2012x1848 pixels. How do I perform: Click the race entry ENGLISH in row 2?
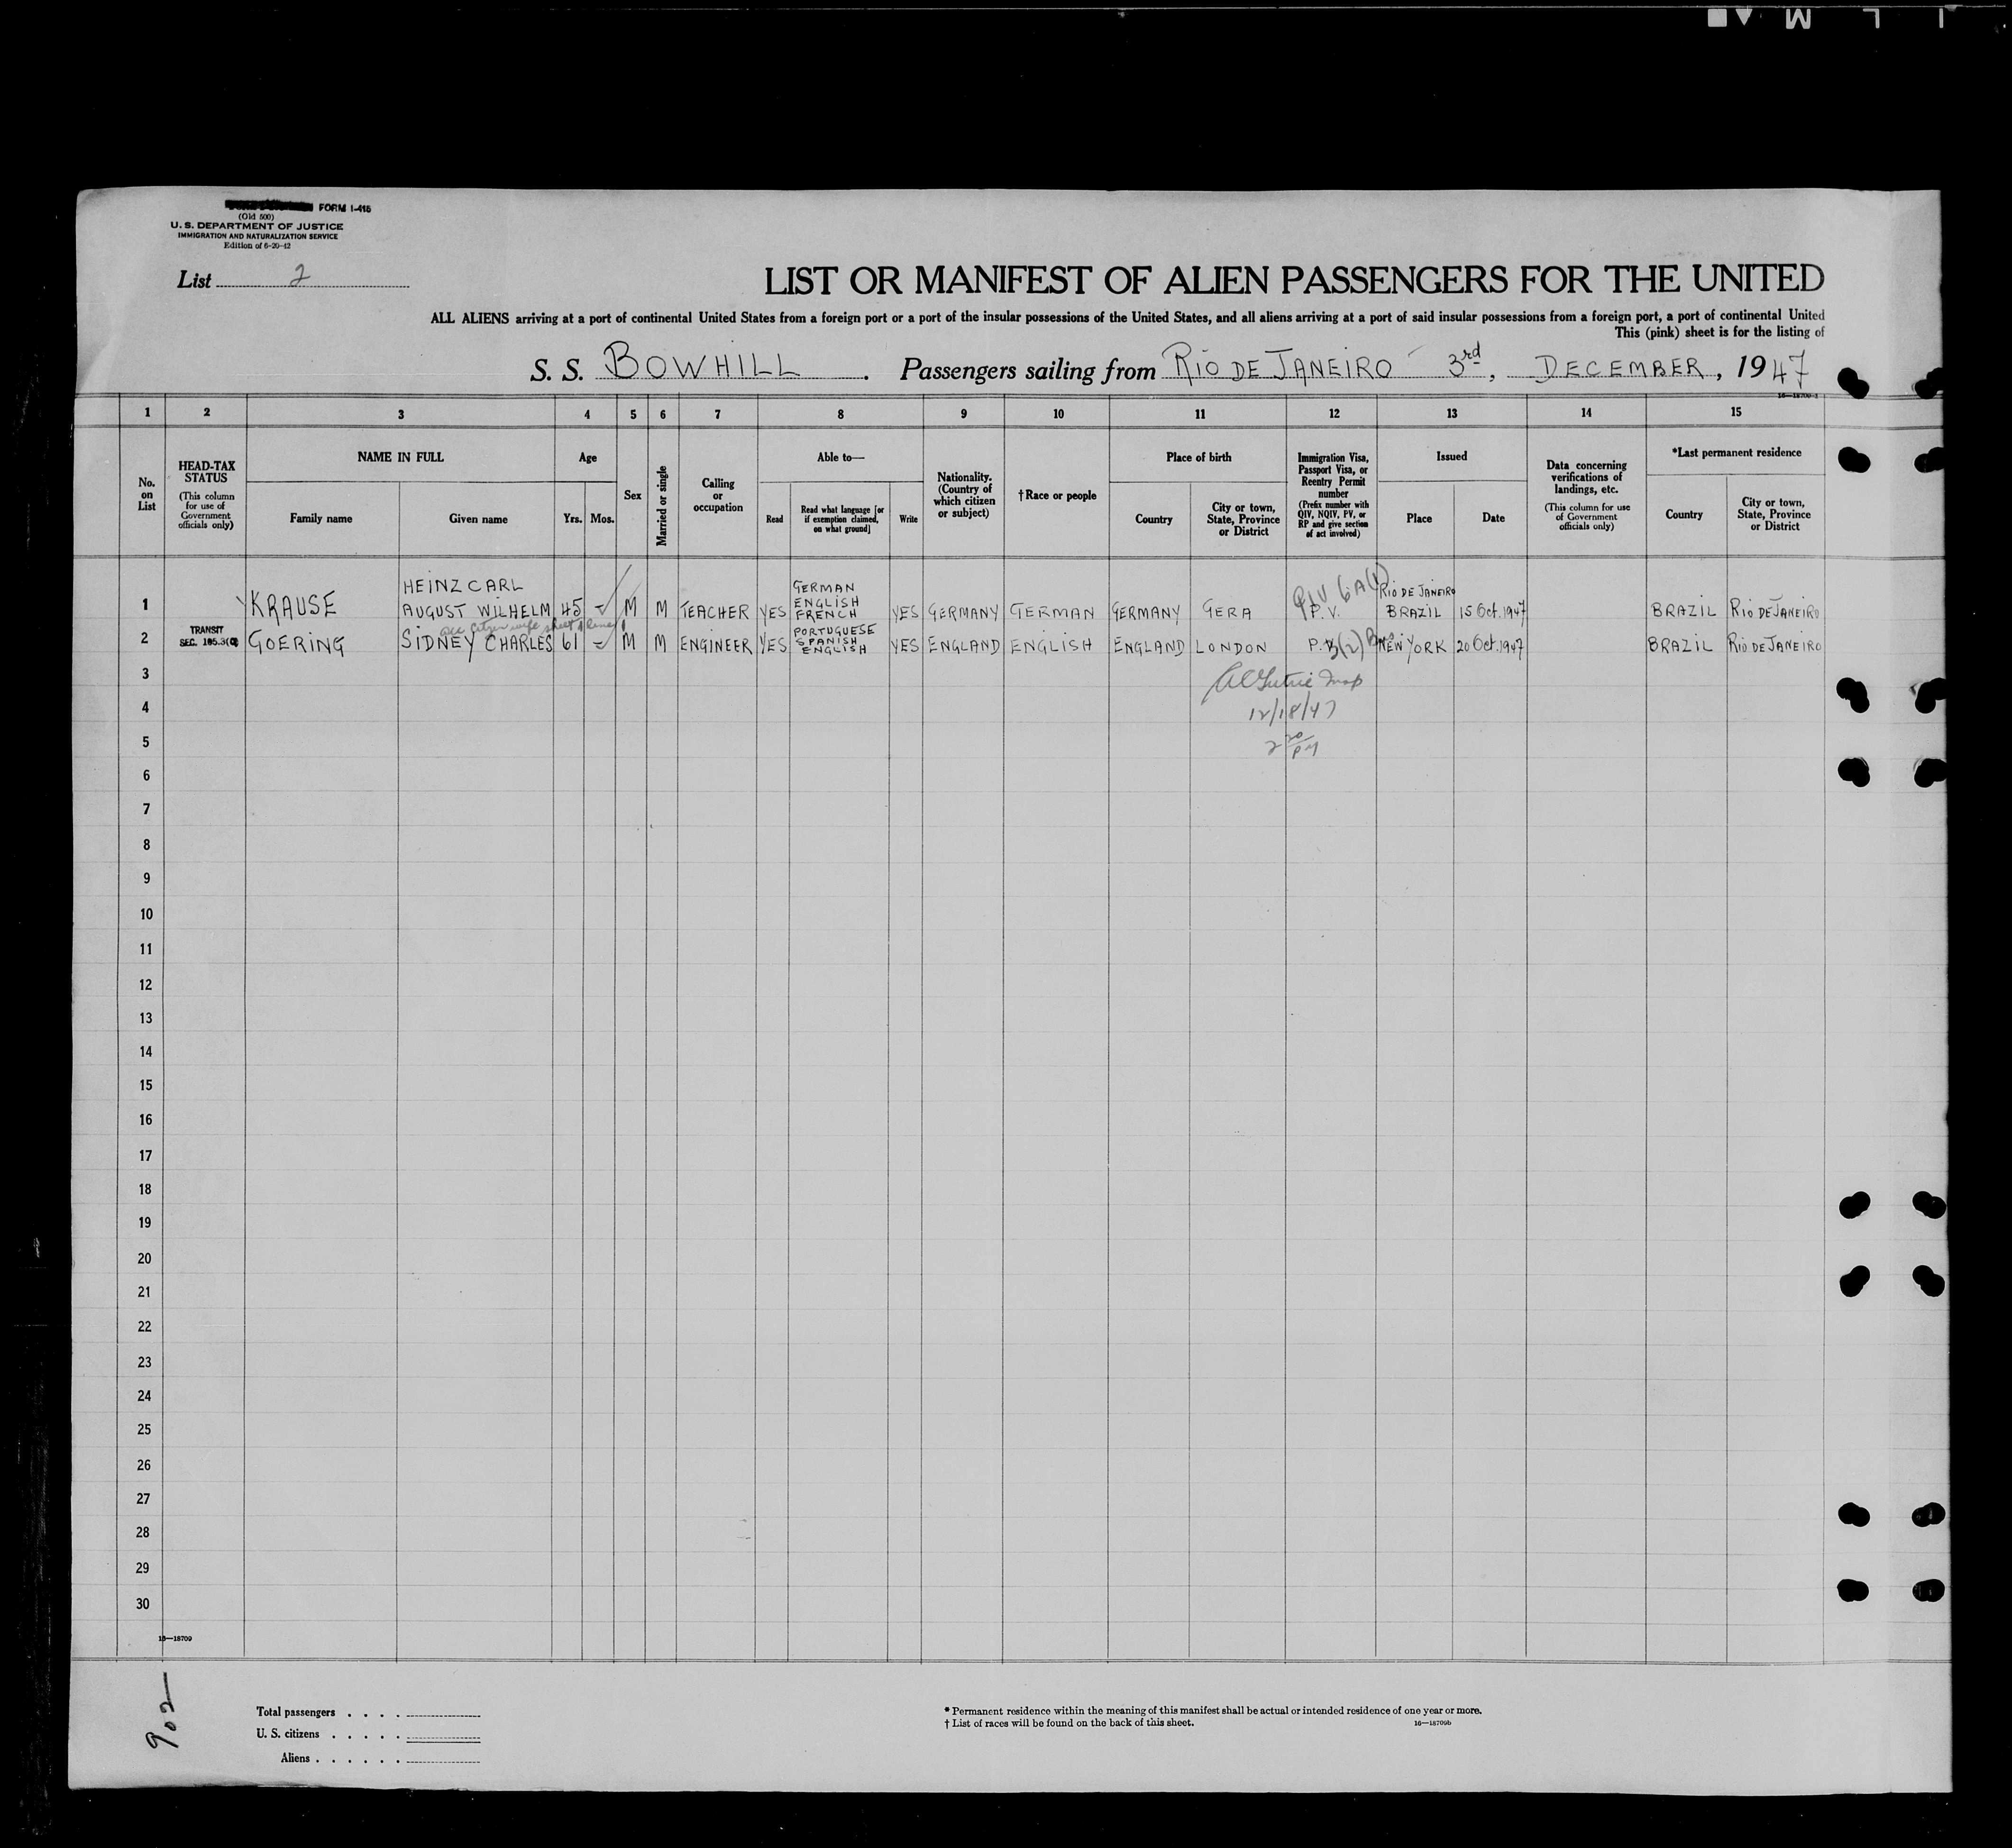pos(1051,647)
